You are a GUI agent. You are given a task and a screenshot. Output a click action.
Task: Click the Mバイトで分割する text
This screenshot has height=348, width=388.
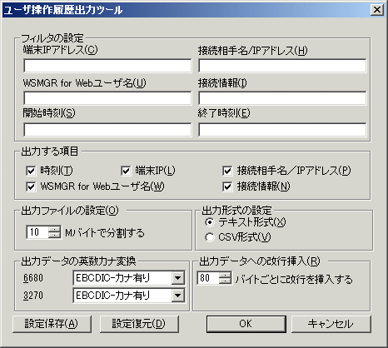pos(105,233)
